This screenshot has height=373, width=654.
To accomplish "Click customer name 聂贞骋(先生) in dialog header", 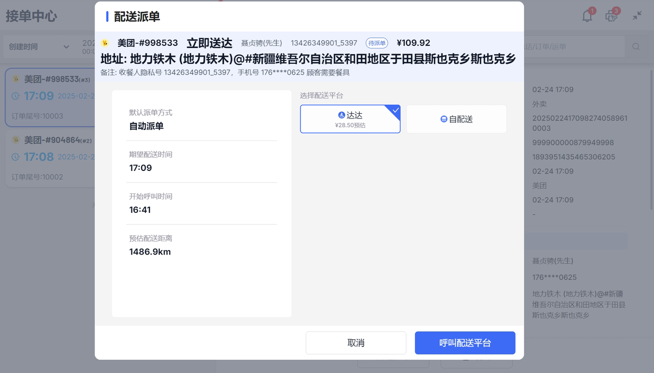I will 262,43.
